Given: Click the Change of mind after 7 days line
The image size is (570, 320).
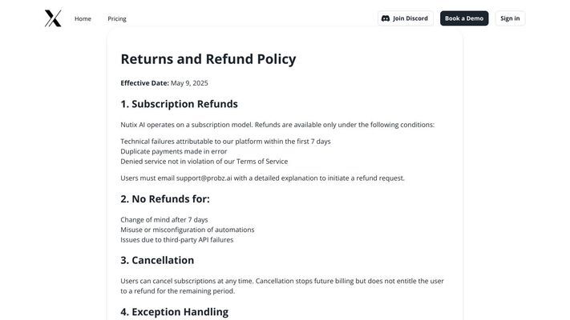Looking at the screenshot, I should (164, 219).
